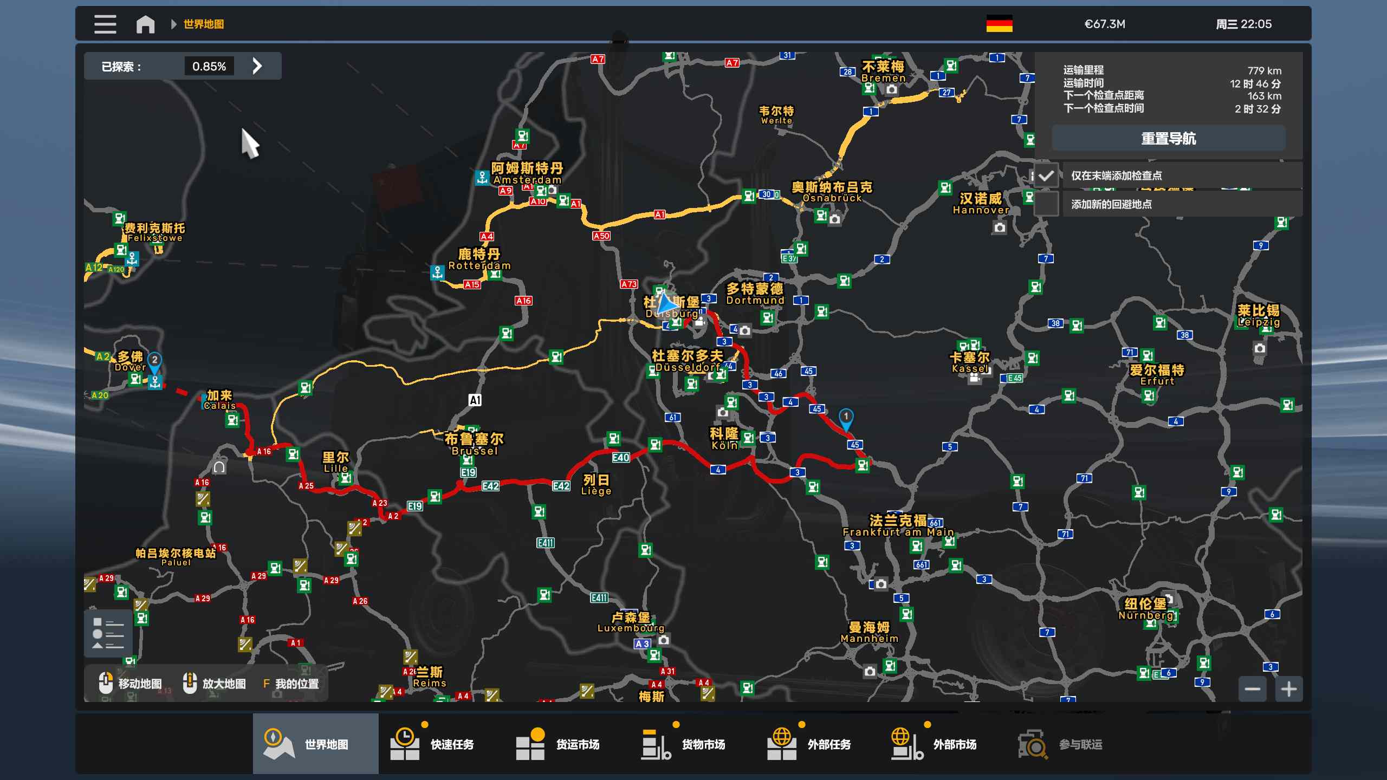
Task: Click gas station icon by Lille
Action: (x=345, y=478)
